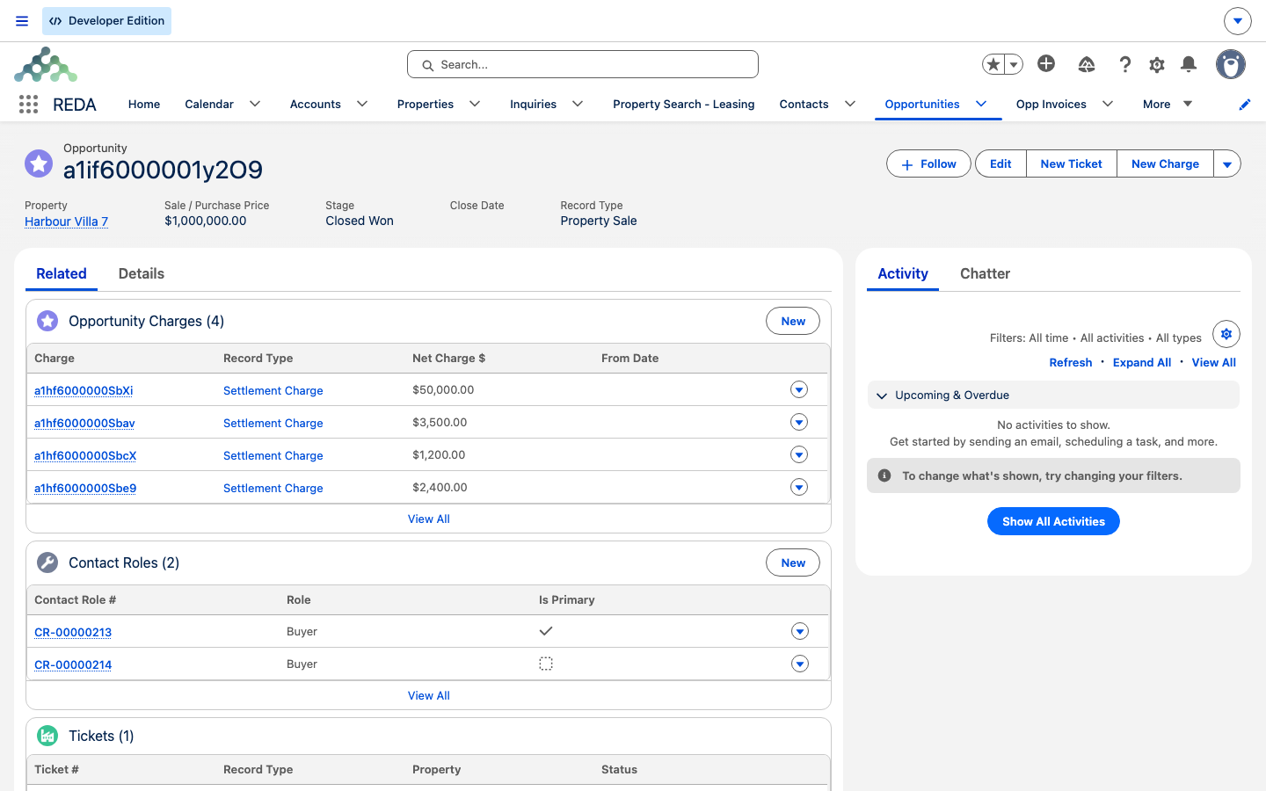This screenshot has height=791, width=1266.
Task: Open the activity timeline settings gear
Action: [x=1226, y=334]
